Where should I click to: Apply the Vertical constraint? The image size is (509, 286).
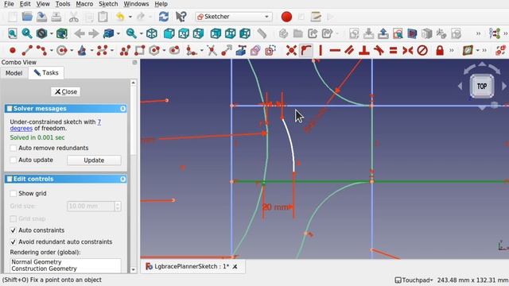pos(321,50)
